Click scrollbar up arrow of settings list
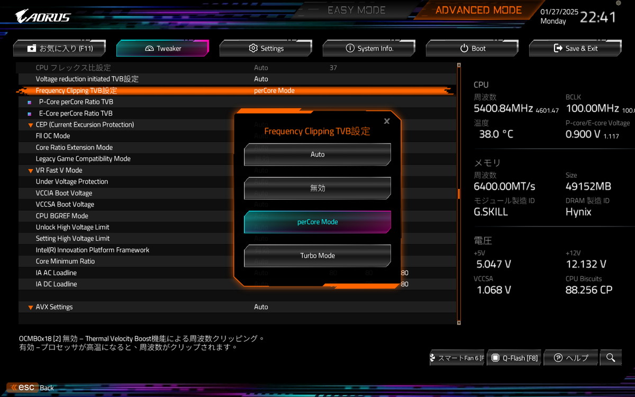This screenshot has height=397, width=635. tap(459, 66)
